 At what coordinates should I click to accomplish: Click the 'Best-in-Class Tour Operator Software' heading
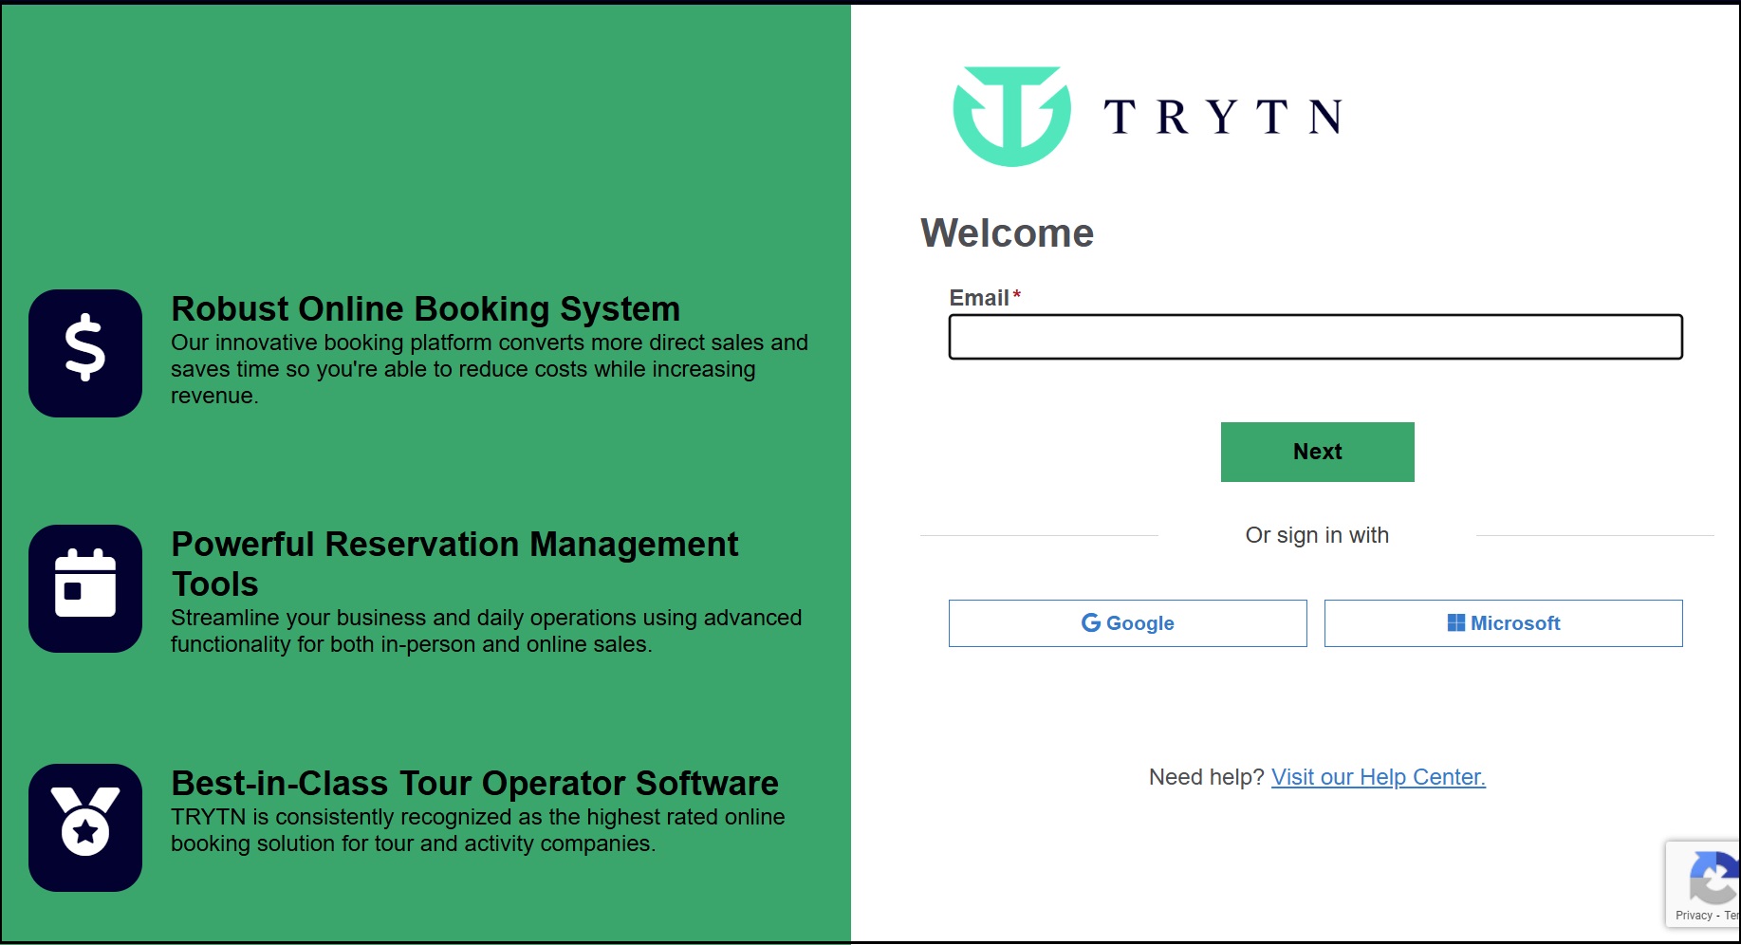pos(474,784)
